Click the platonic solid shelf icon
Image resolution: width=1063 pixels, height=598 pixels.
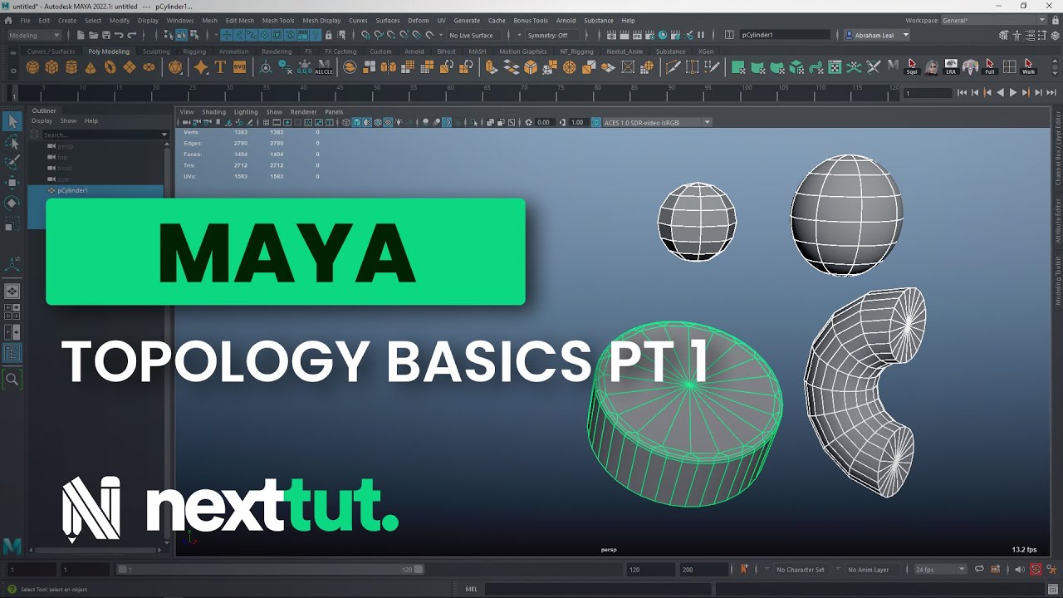(x=174, y=67)
